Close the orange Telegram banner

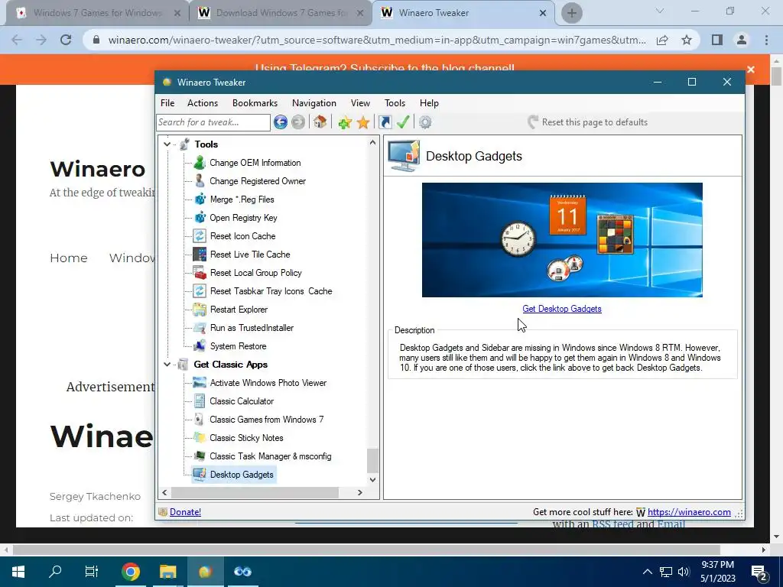pyautogui.click(x=751, y=70)
